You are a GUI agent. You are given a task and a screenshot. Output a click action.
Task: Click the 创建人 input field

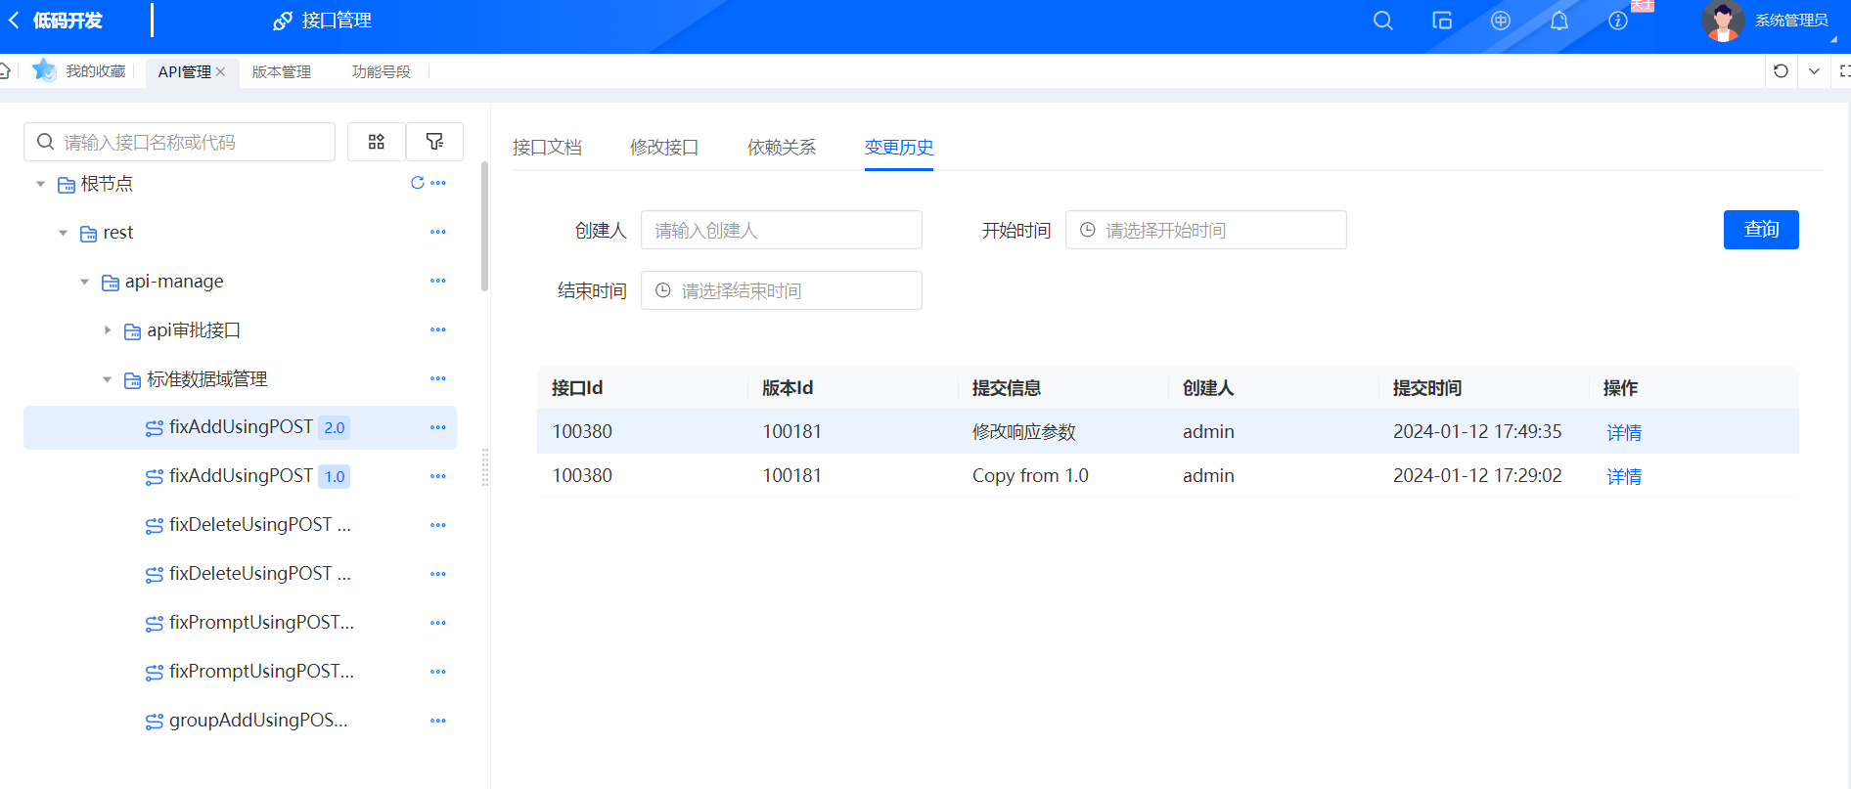782,230
